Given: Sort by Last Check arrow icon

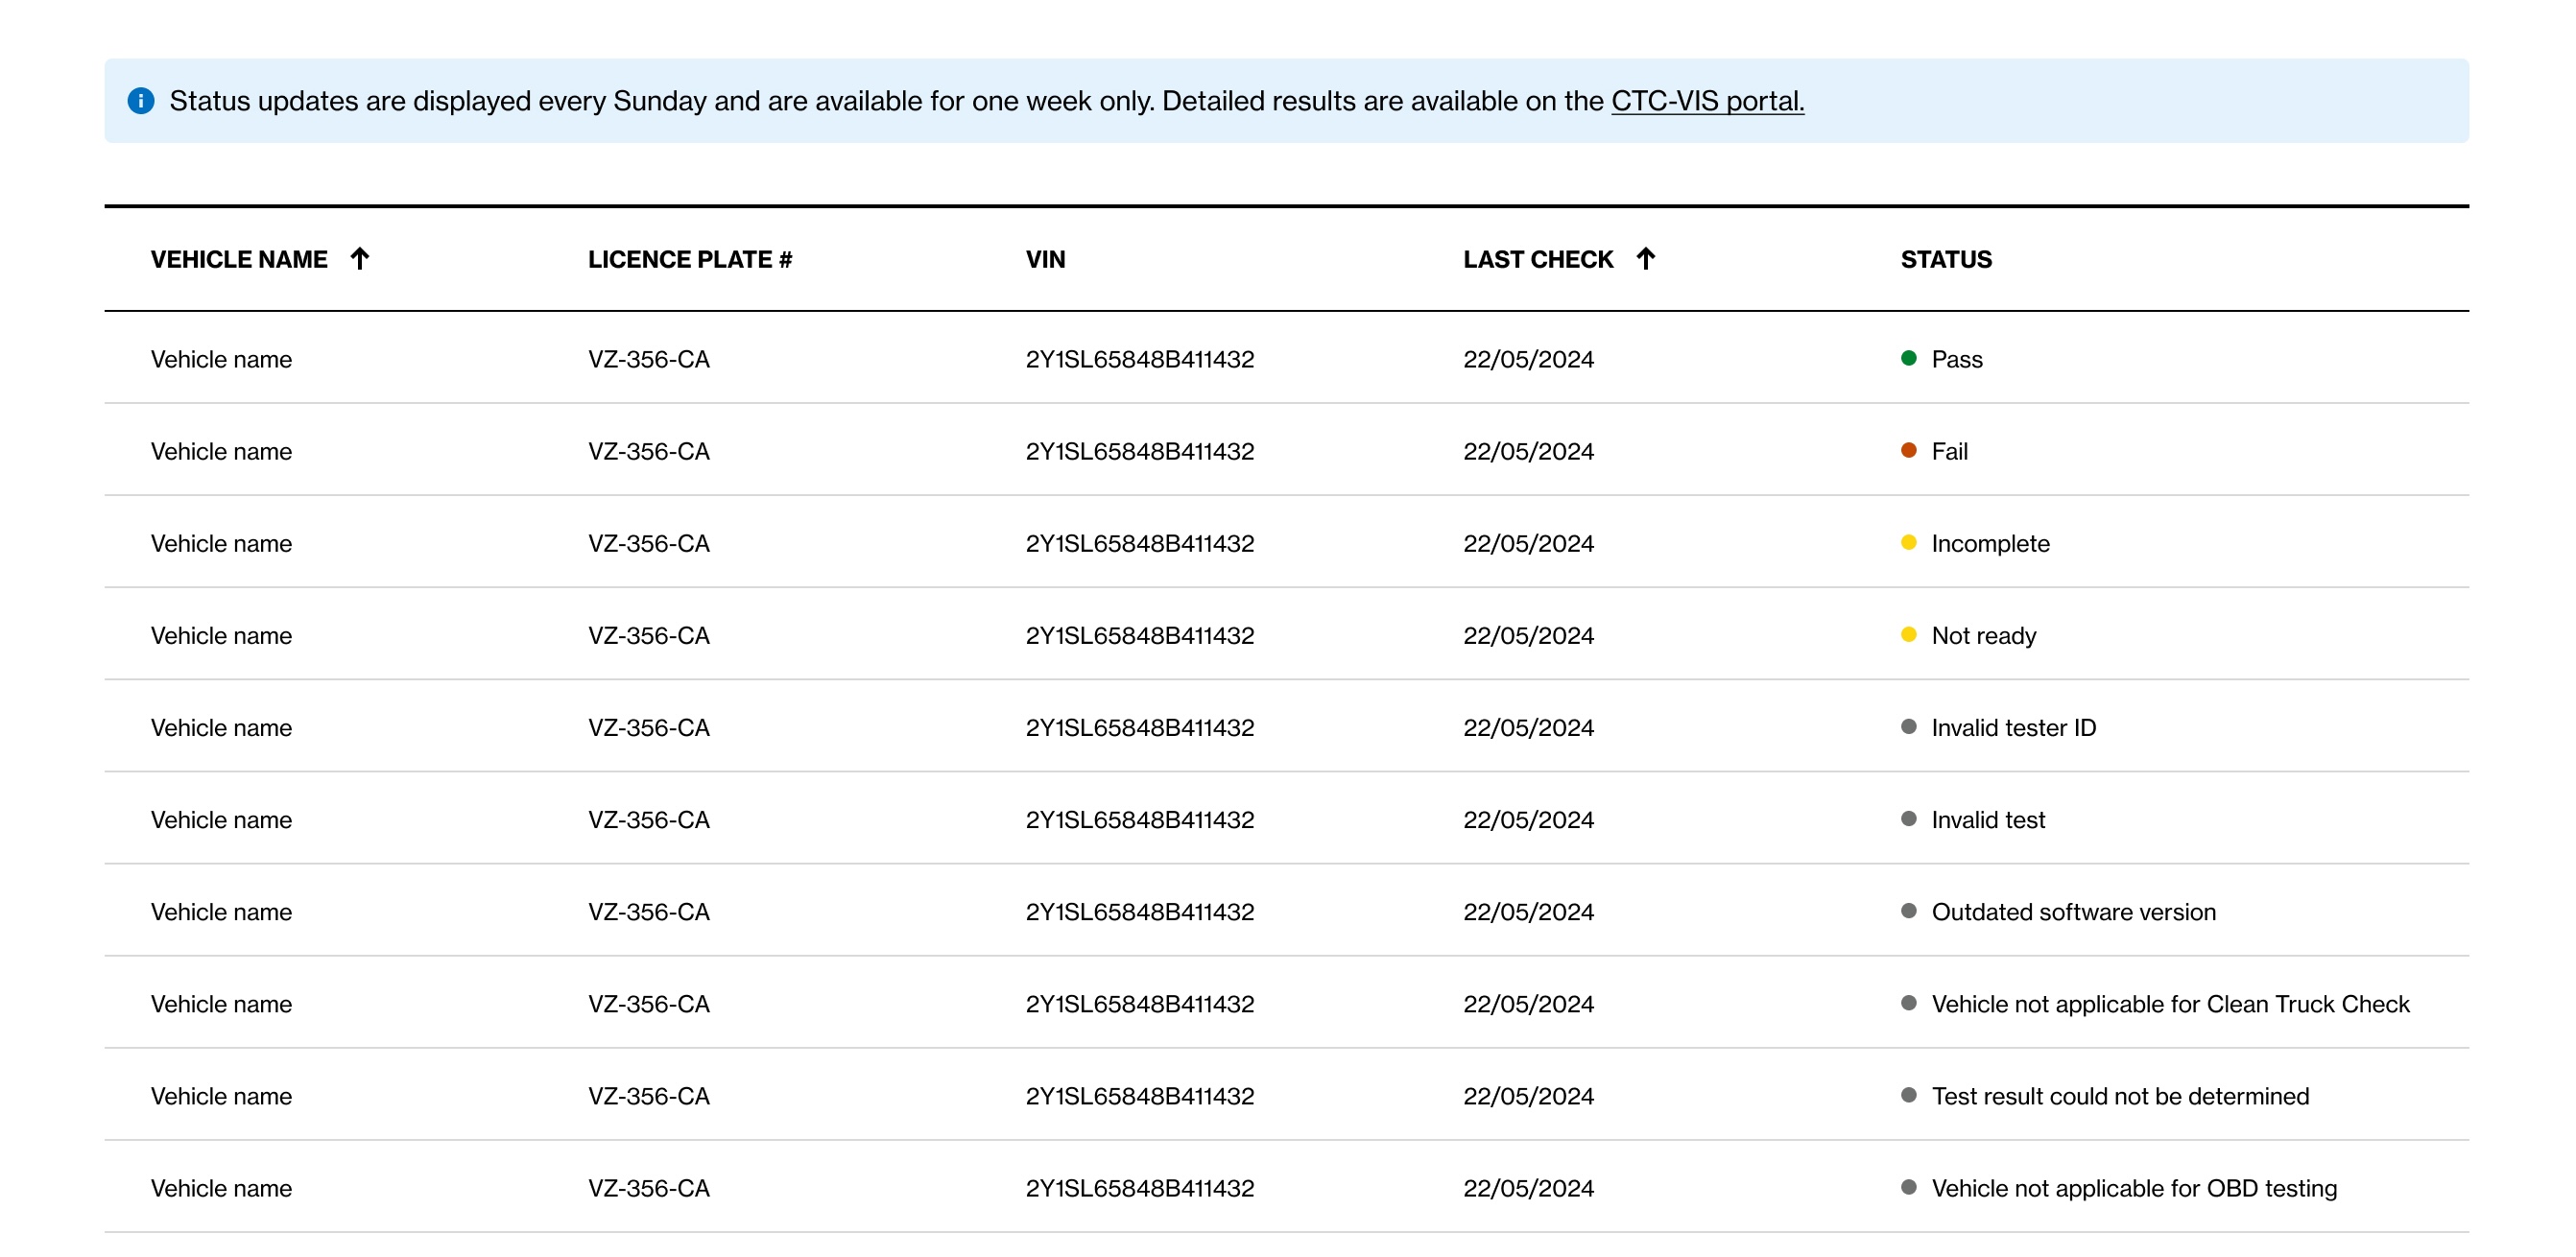Looking at the screenshot, I should click(1645, 259).
